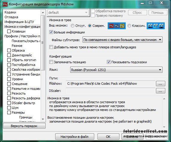The height and width of the screenshot is (142, 171).
Task: Browse for the ffdshow path
Action: 160,84
